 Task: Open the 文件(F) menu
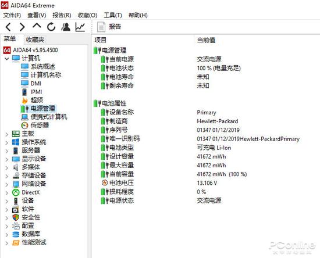coord(12,15)
